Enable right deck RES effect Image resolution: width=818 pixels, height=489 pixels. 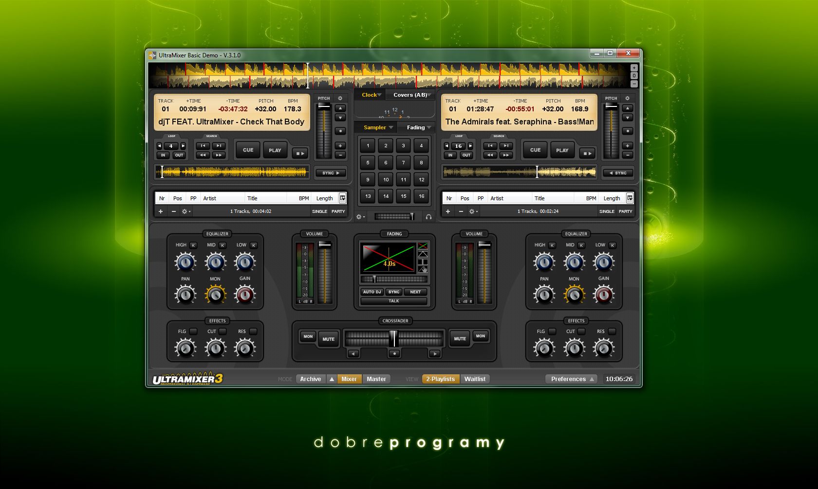click(612, 332)
